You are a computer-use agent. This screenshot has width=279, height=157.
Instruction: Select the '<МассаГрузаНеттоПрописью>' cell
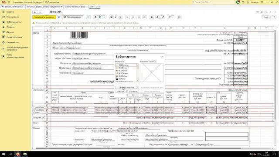(x=156, y=135)
